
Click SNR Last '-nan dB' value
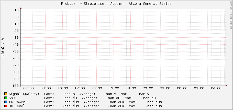coord(70,98)
